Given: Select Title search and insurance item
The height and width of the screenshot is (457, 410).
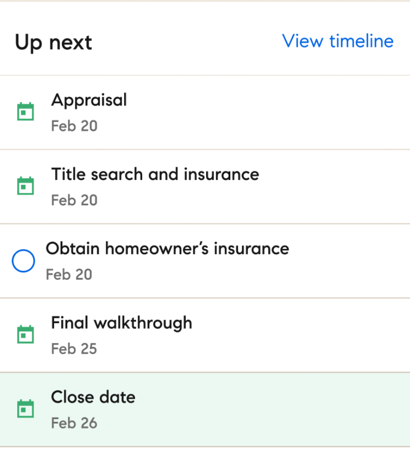Looking at the screenshot, I should click(155, 174).
